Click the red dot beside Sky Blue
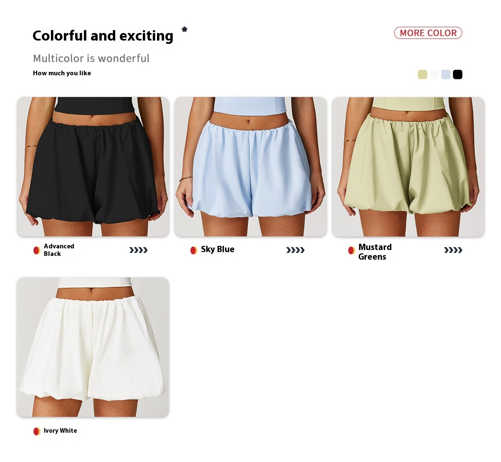The width and height of the screenshot is (501, 462). coord(194,250)
